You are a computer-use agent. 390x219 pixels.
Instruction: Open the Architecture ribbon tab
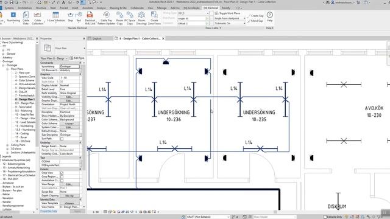tap(25, 8)
